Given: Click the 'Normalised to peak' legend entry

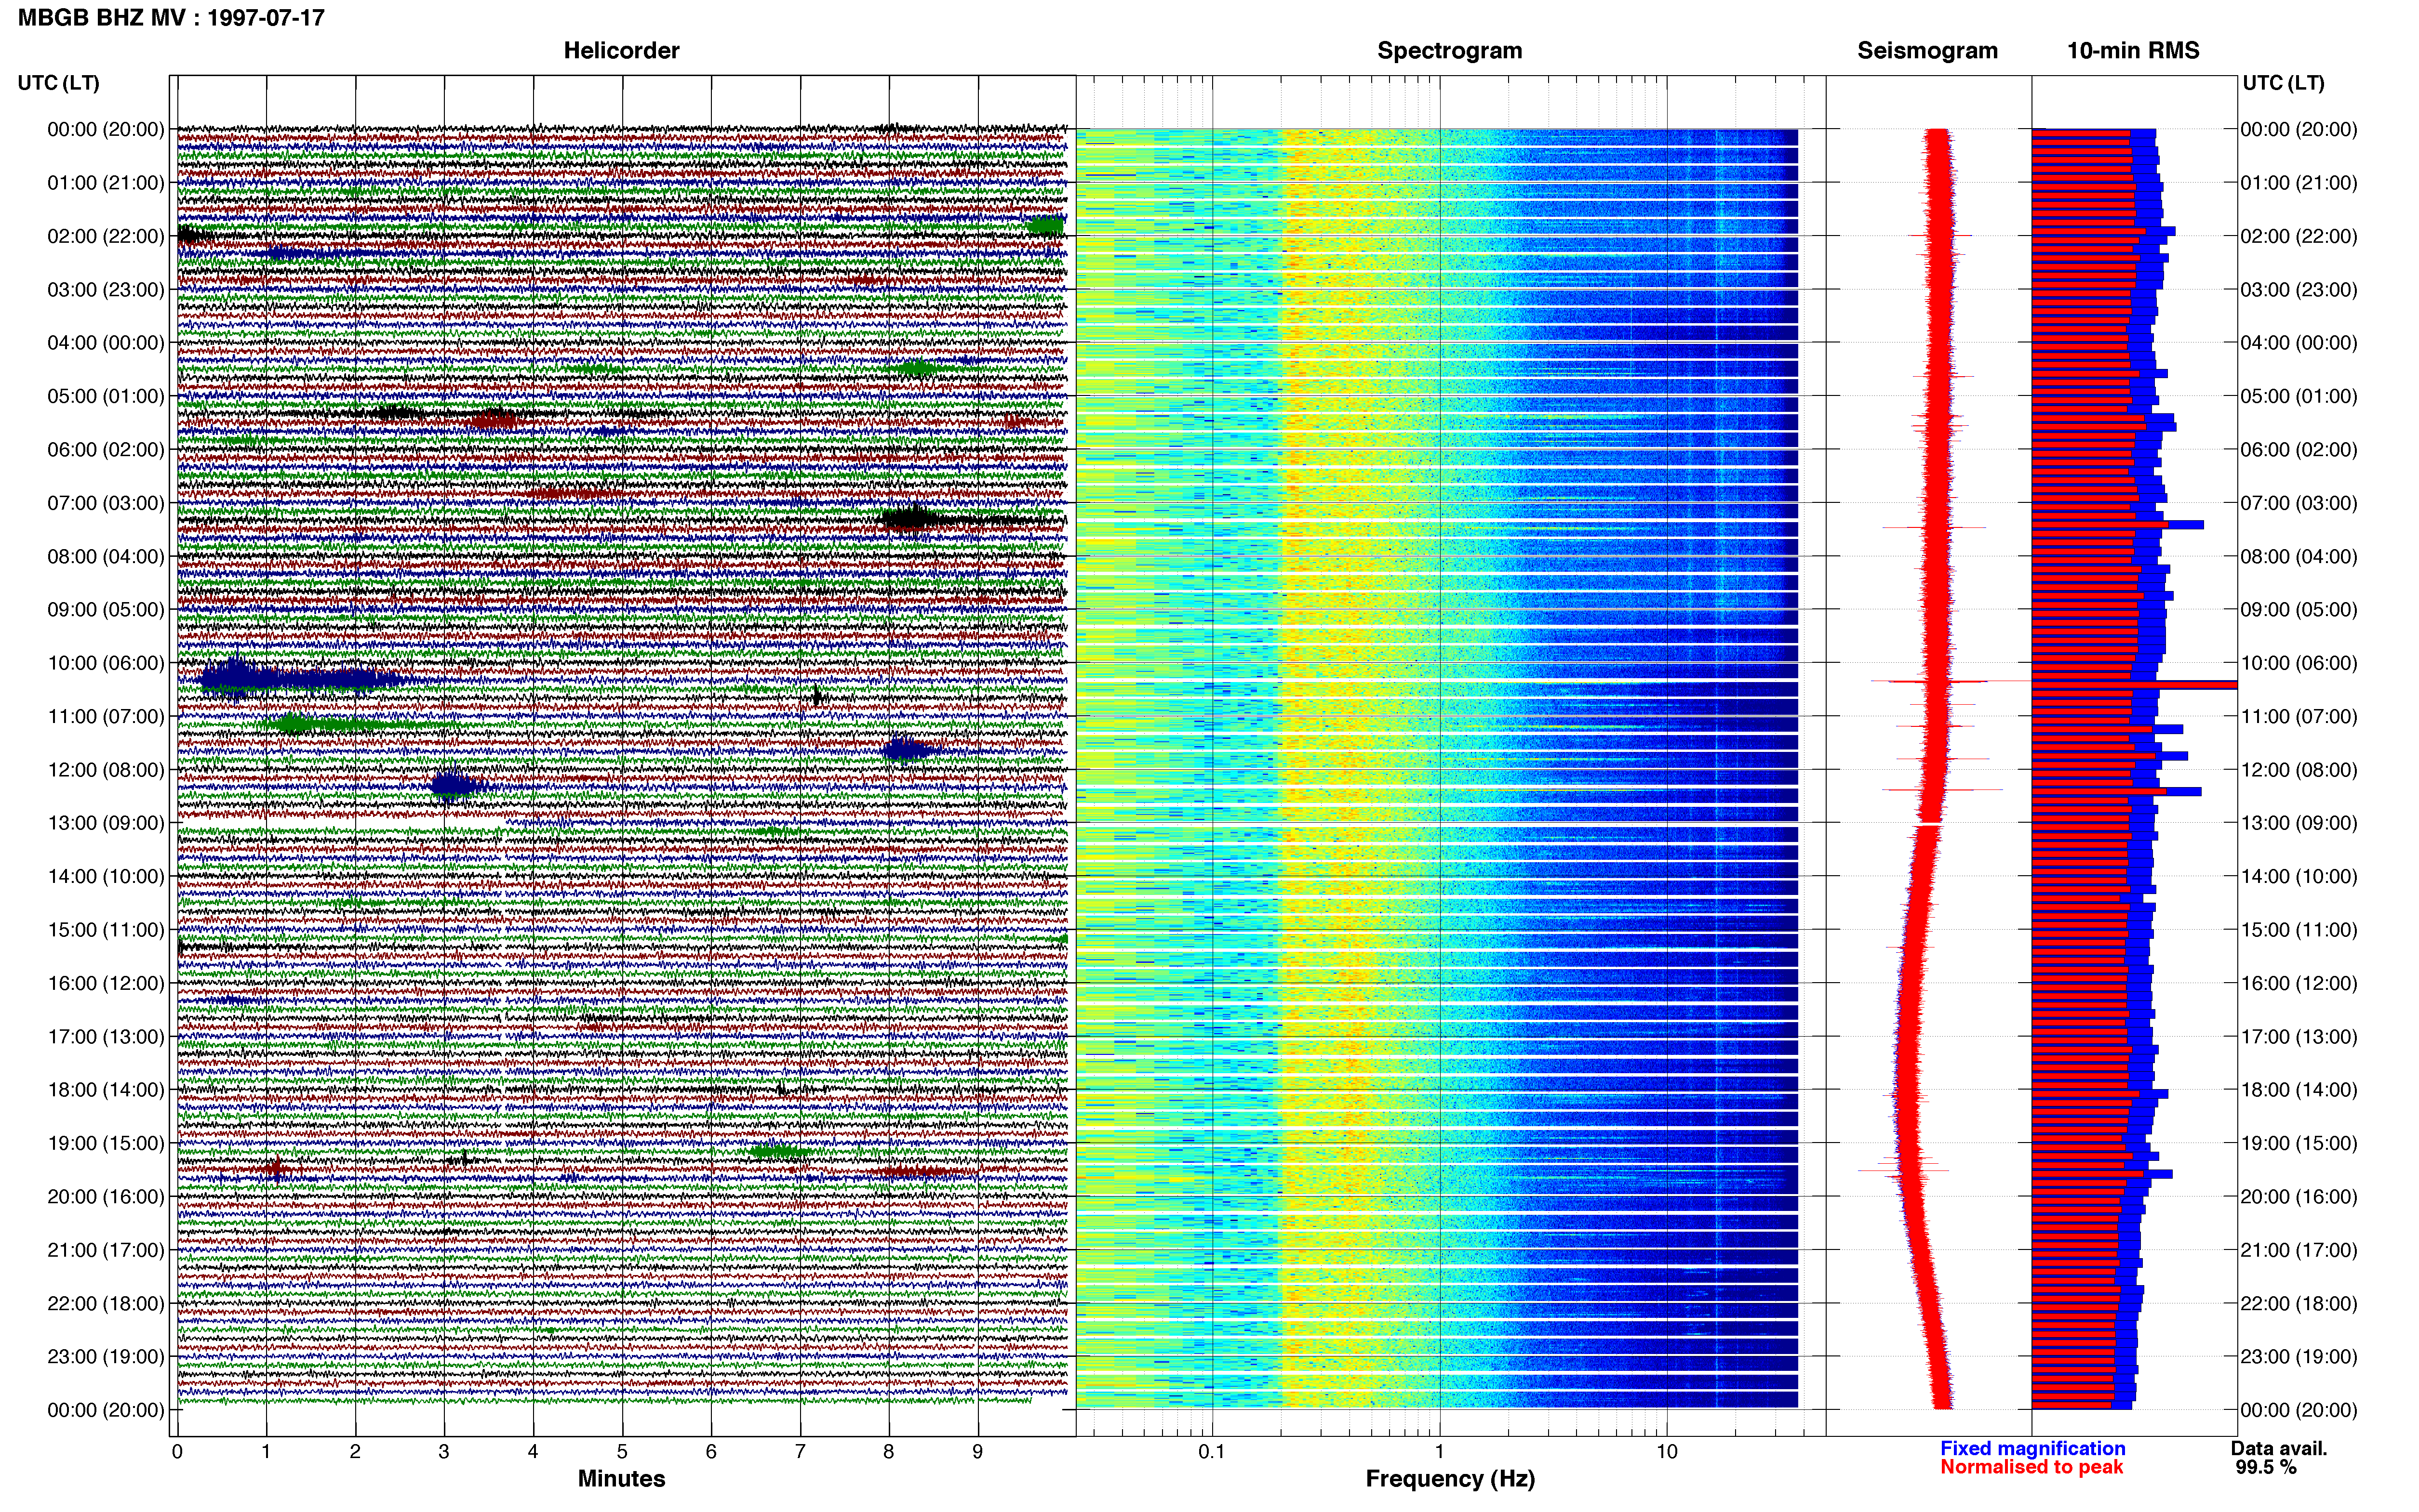Looking at the screenshot, I should 2032,1467.
